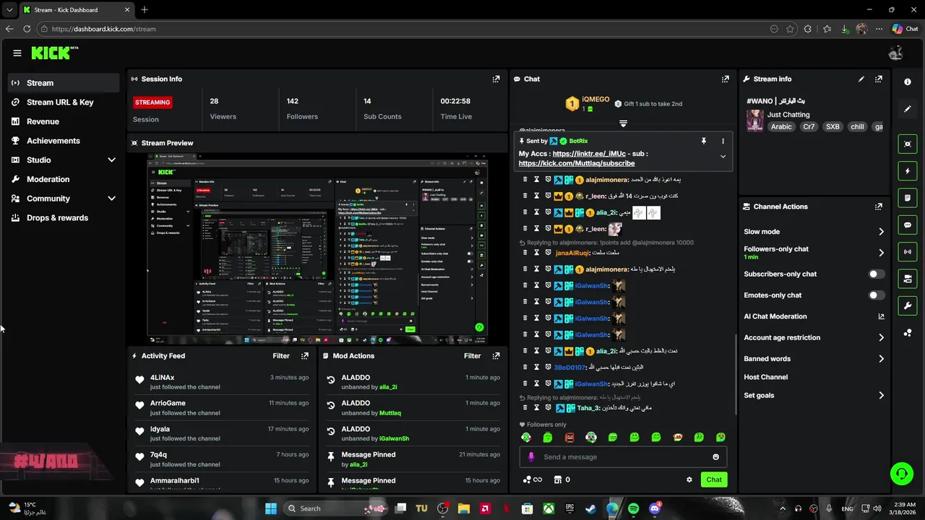
Task: Open the green support headset button
Action: click(x=901, y=474)
